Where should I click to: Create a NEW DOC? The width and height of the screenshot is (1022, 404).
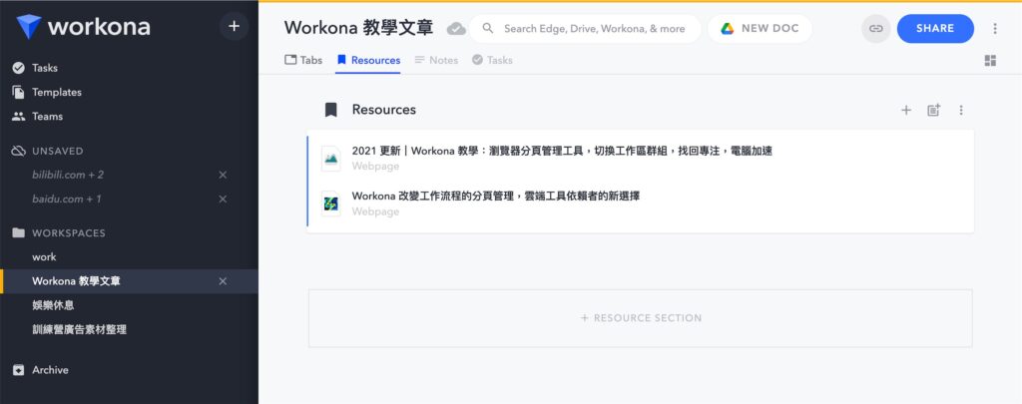coord(760,29)
